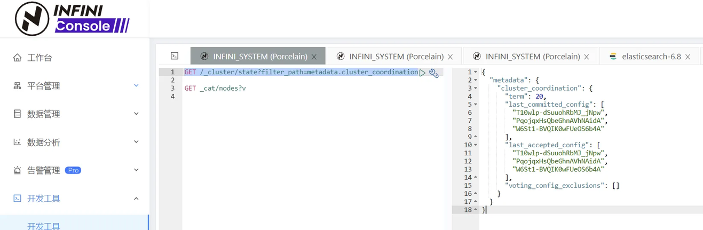Click the fold marker at response line 17
The image size is (703, 230).
pos(476,202)
